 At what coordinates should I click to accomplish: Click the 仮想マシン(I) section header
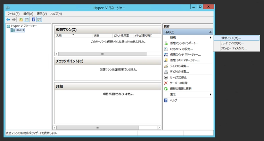[108, 30]
